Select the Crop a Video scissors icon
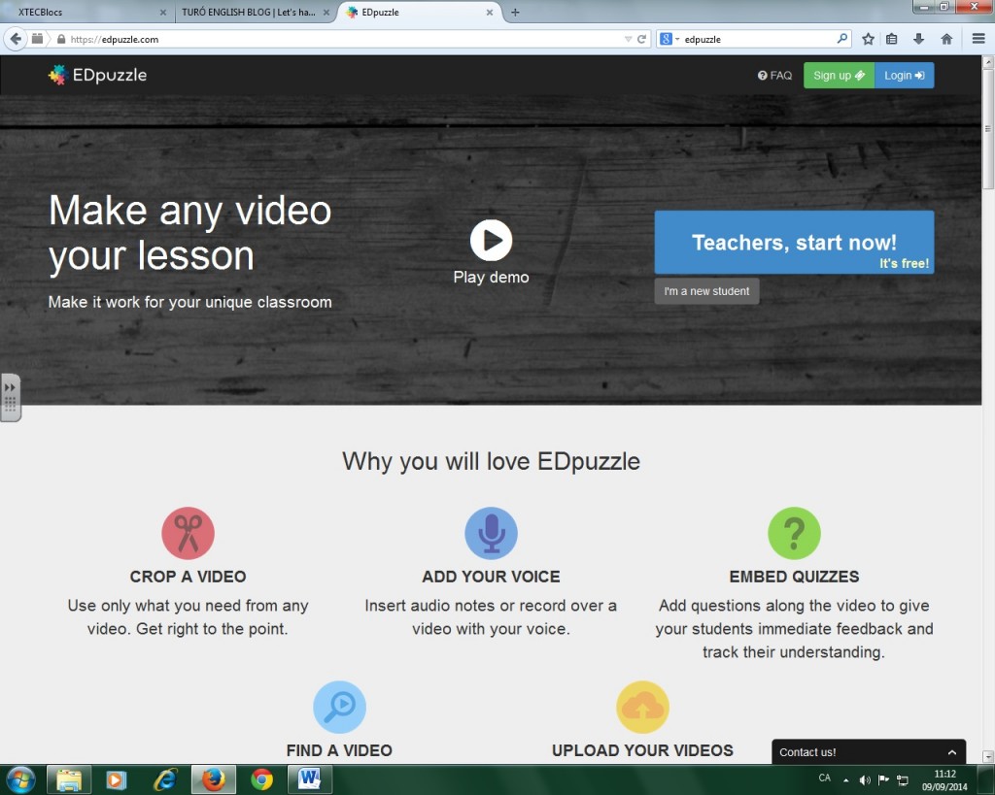The width and height of the screenshot is (995, 795). 188,532
